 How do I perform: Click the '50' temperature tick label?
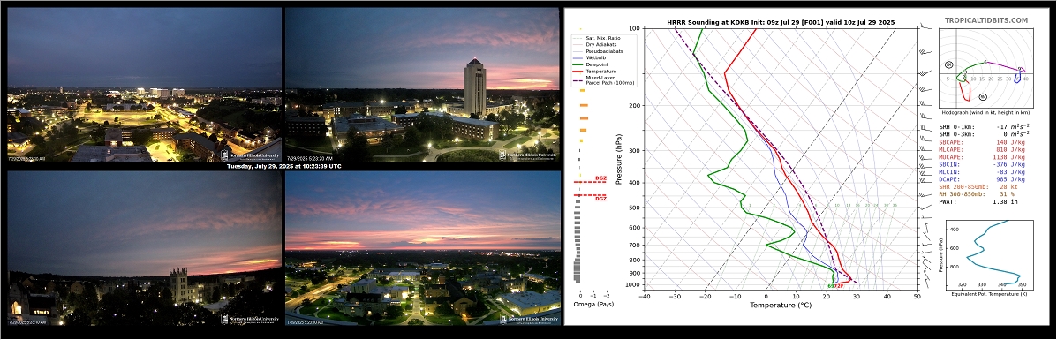917,296
